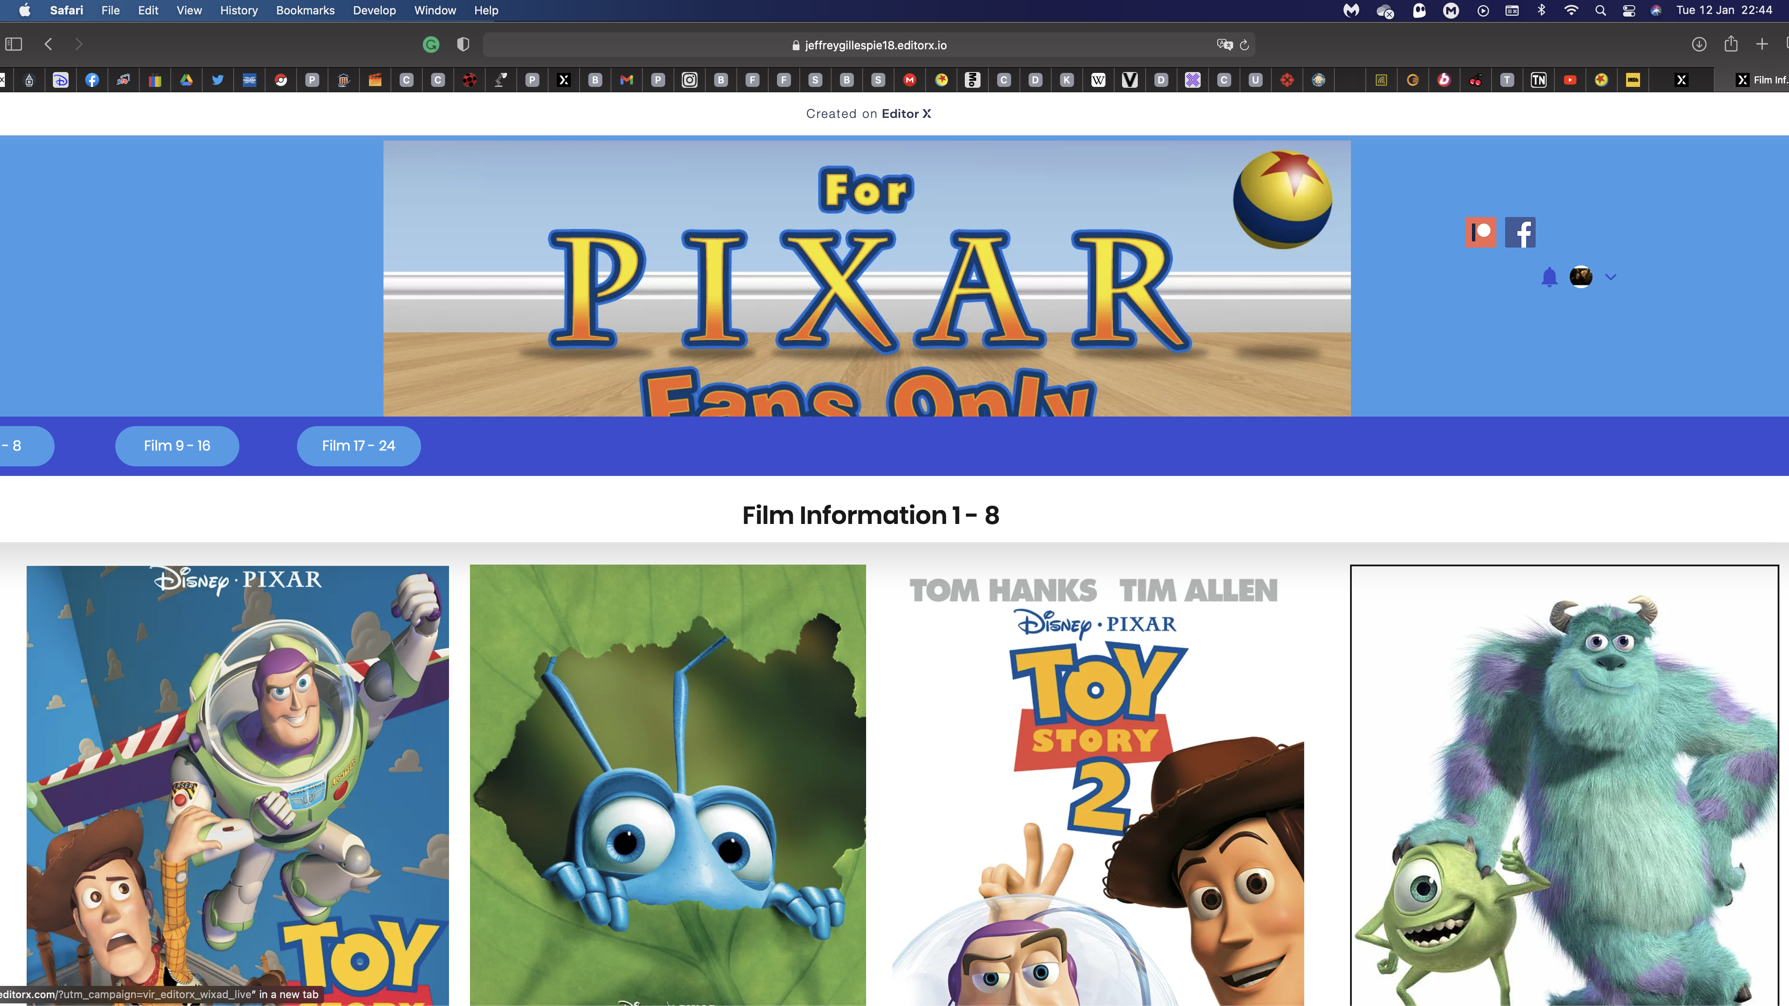Screen dimensions: 1789x1006
Task: Expand the profile menu chevron
Action: (x=1610, y=277)
